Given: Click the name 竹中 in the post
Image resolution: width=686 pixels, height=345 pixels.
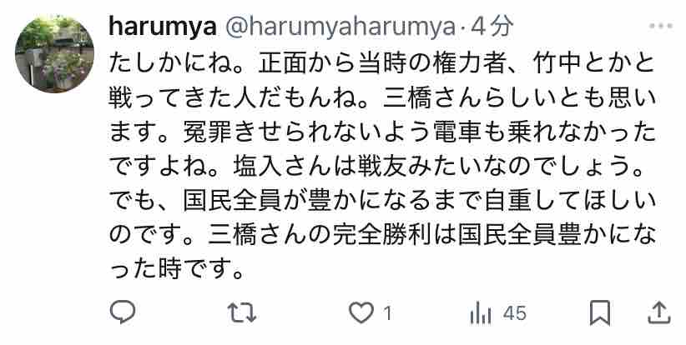Looking at the screenshot, I should (557, 64).
